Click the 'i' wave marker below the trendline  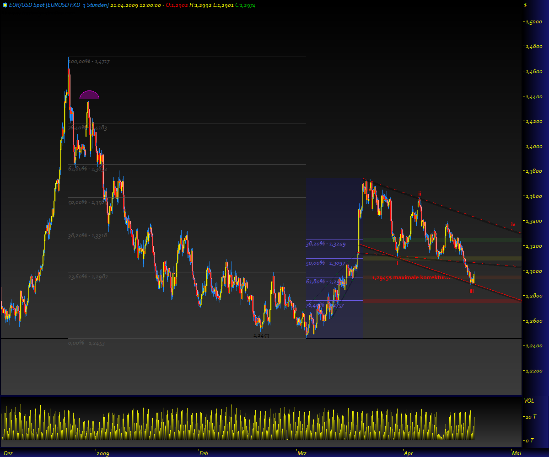pyautogui.click(x=397, y=263)
